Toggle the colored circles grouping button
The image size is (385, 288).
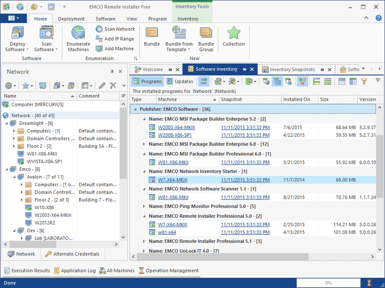(303, 82)
